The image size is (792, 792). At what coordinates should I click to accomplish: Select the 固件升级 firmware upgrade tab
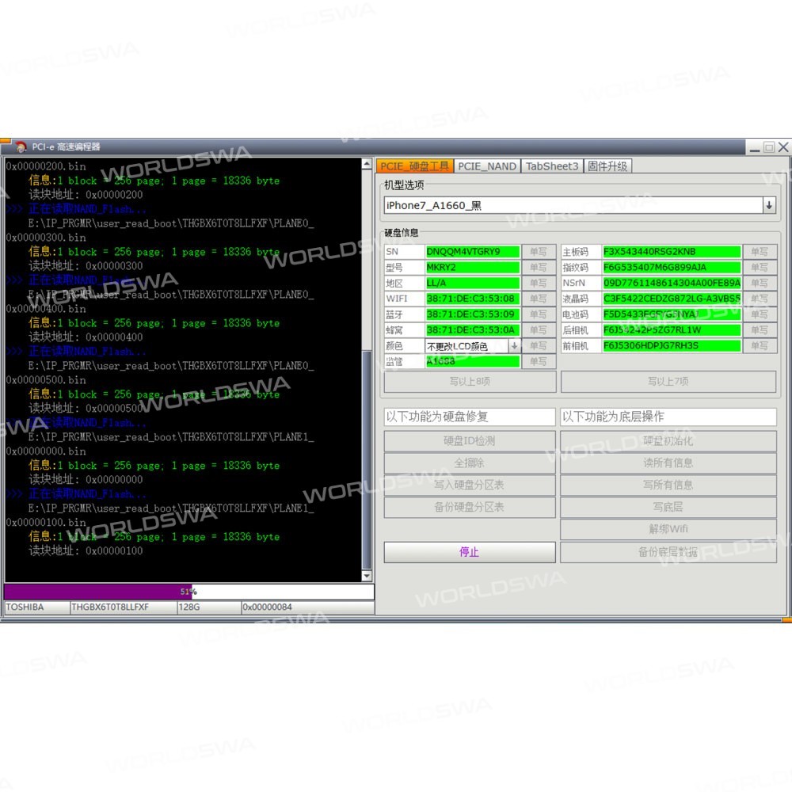(607, 166)
